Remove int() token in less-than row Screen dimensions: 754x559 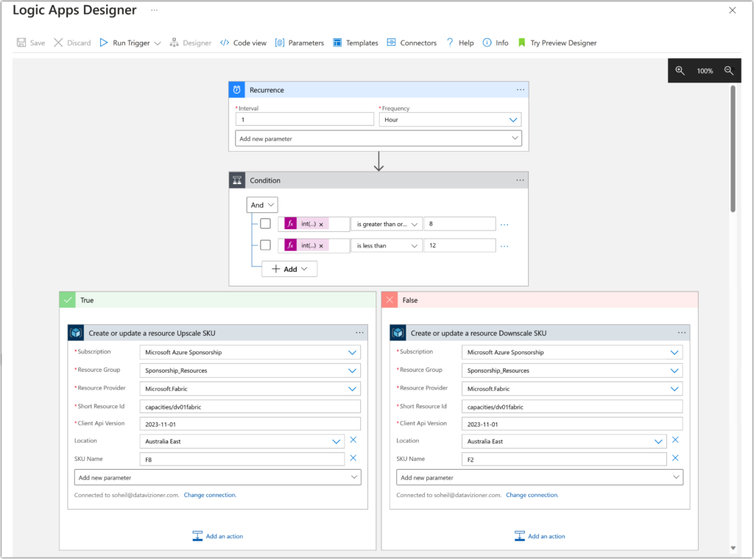321,246
